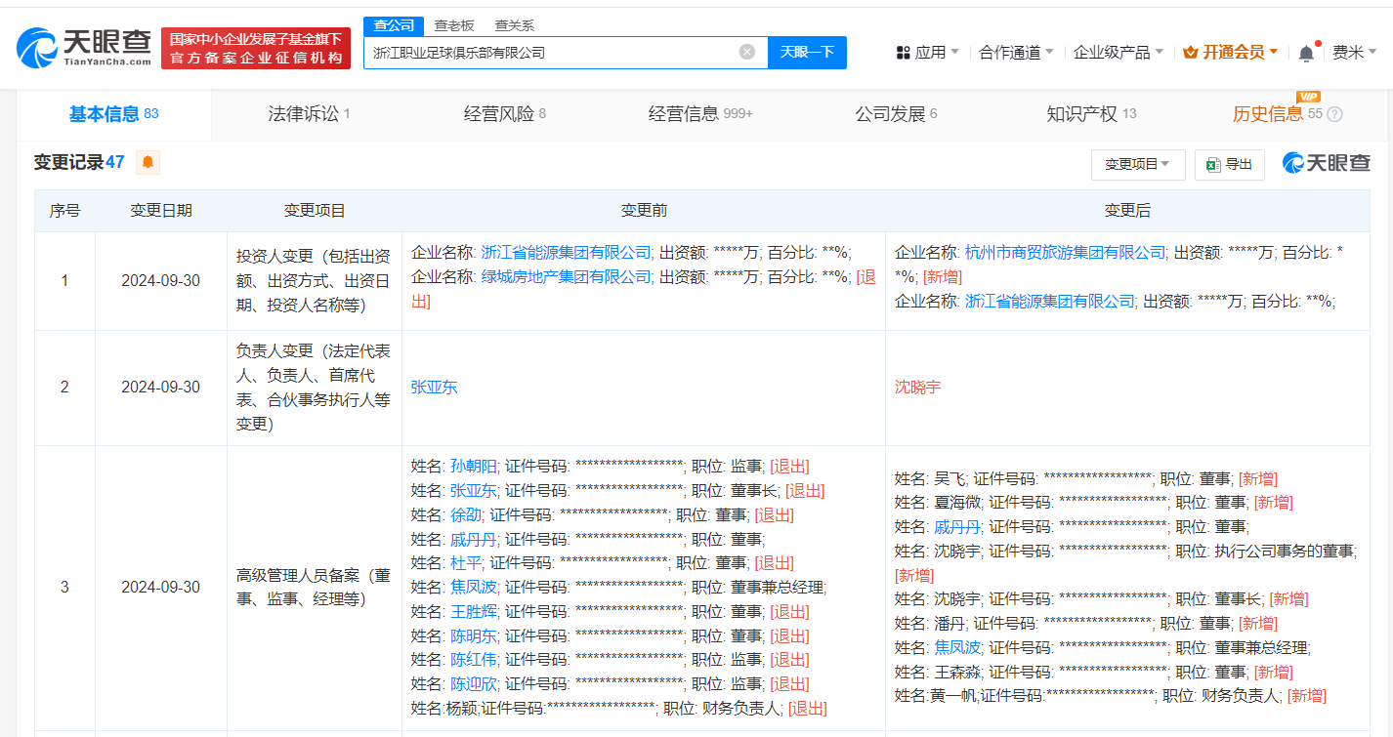Click the orange alert bell beside 变更记录47

tap(147, 163)
